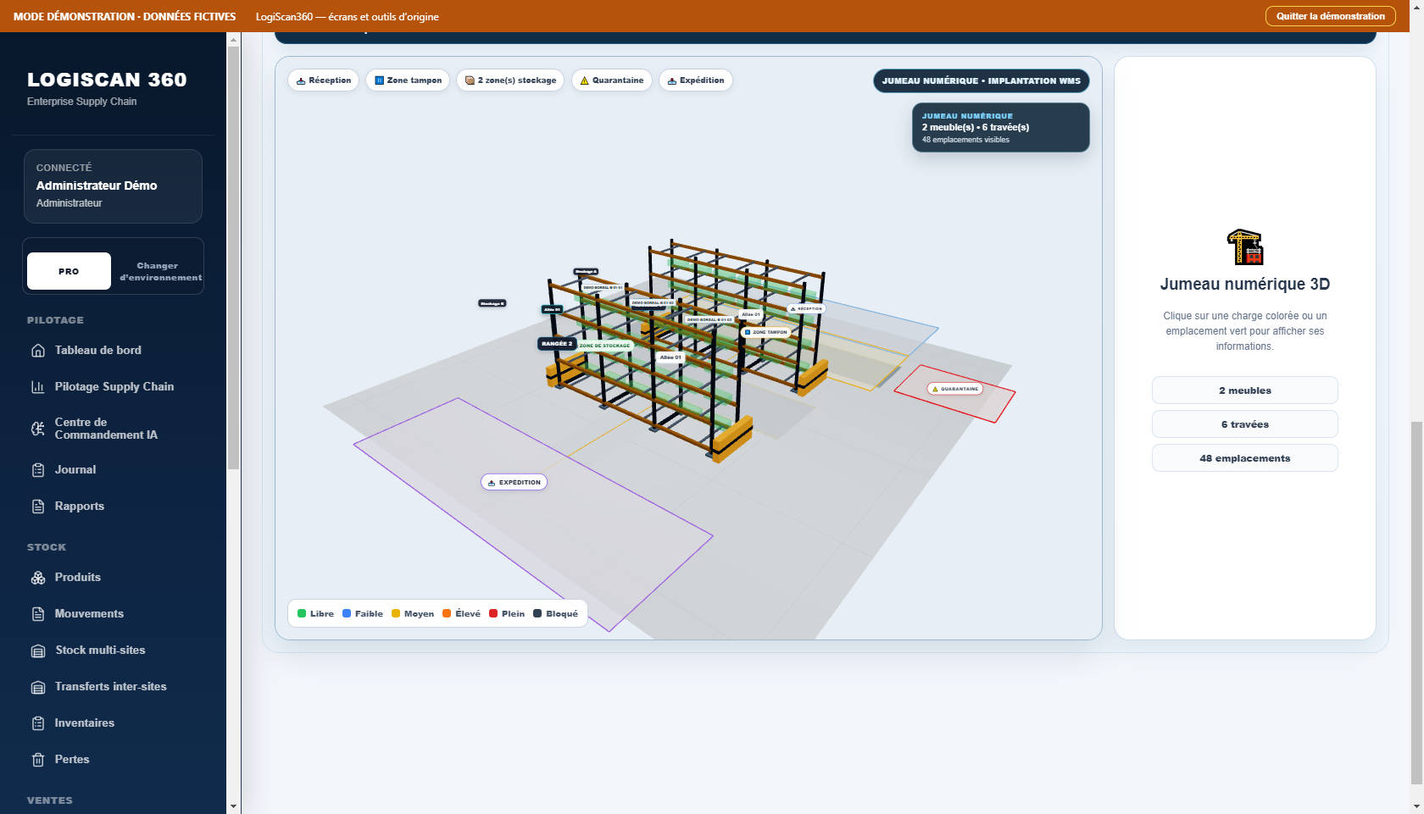Click the sidebar scrollbar's down arrow
The image size is (1424, 814).
pyautogui.click(x=234, y=806)
